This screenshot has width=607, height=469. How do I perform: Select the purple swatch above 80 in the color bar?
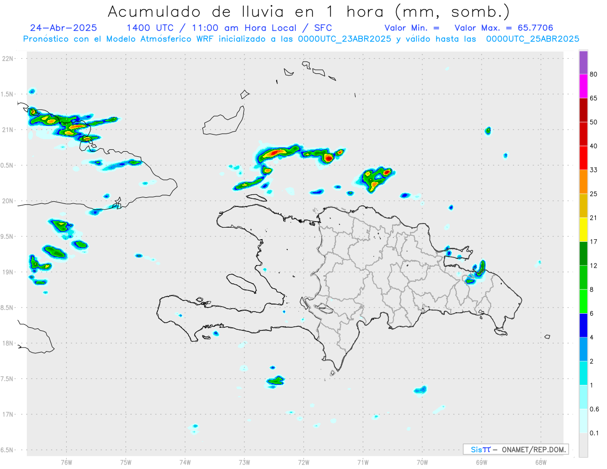(583, 63)
